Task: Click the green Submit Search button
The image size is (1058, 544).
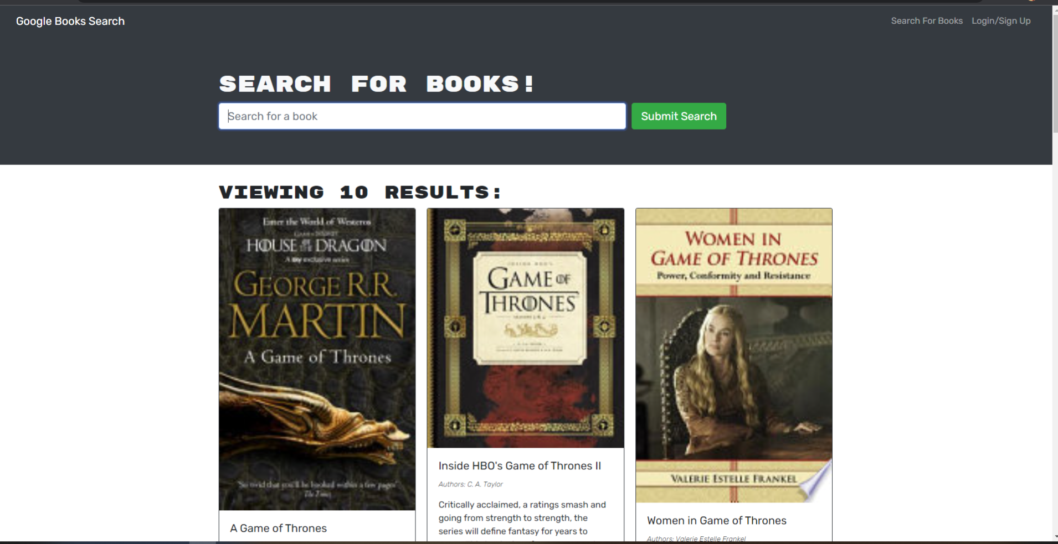Action: click(x=679, y=116)
